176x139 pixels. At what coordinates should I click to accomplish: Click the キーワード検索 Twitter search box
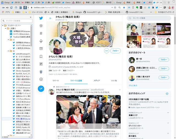[149, 18]
